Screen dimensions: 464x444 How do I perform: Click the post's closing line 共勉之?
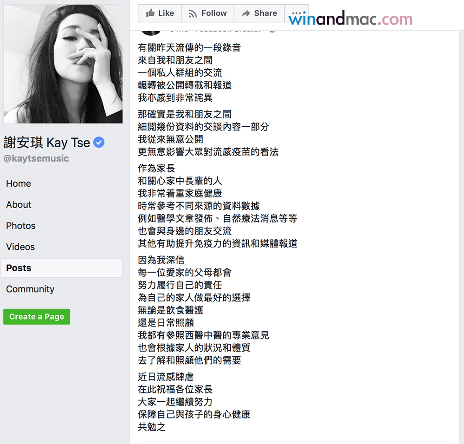152,427
